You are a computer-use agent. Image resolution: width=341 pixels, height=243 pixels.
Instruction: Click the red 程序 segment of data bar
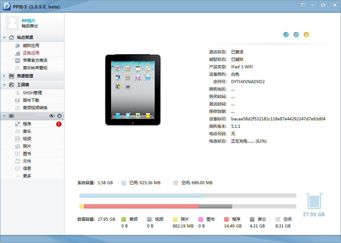coord(141,206)
